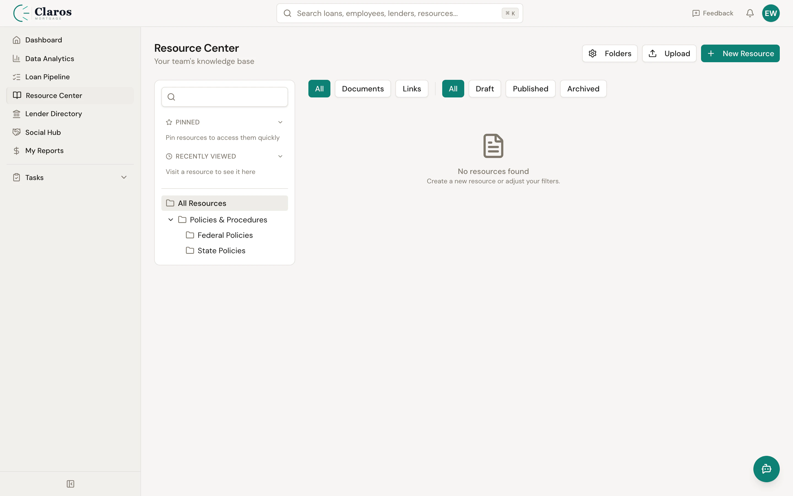Collapse the sidebar panel icon
The width and height of the screenshot is (793, 496).
[x=70, y=484]
